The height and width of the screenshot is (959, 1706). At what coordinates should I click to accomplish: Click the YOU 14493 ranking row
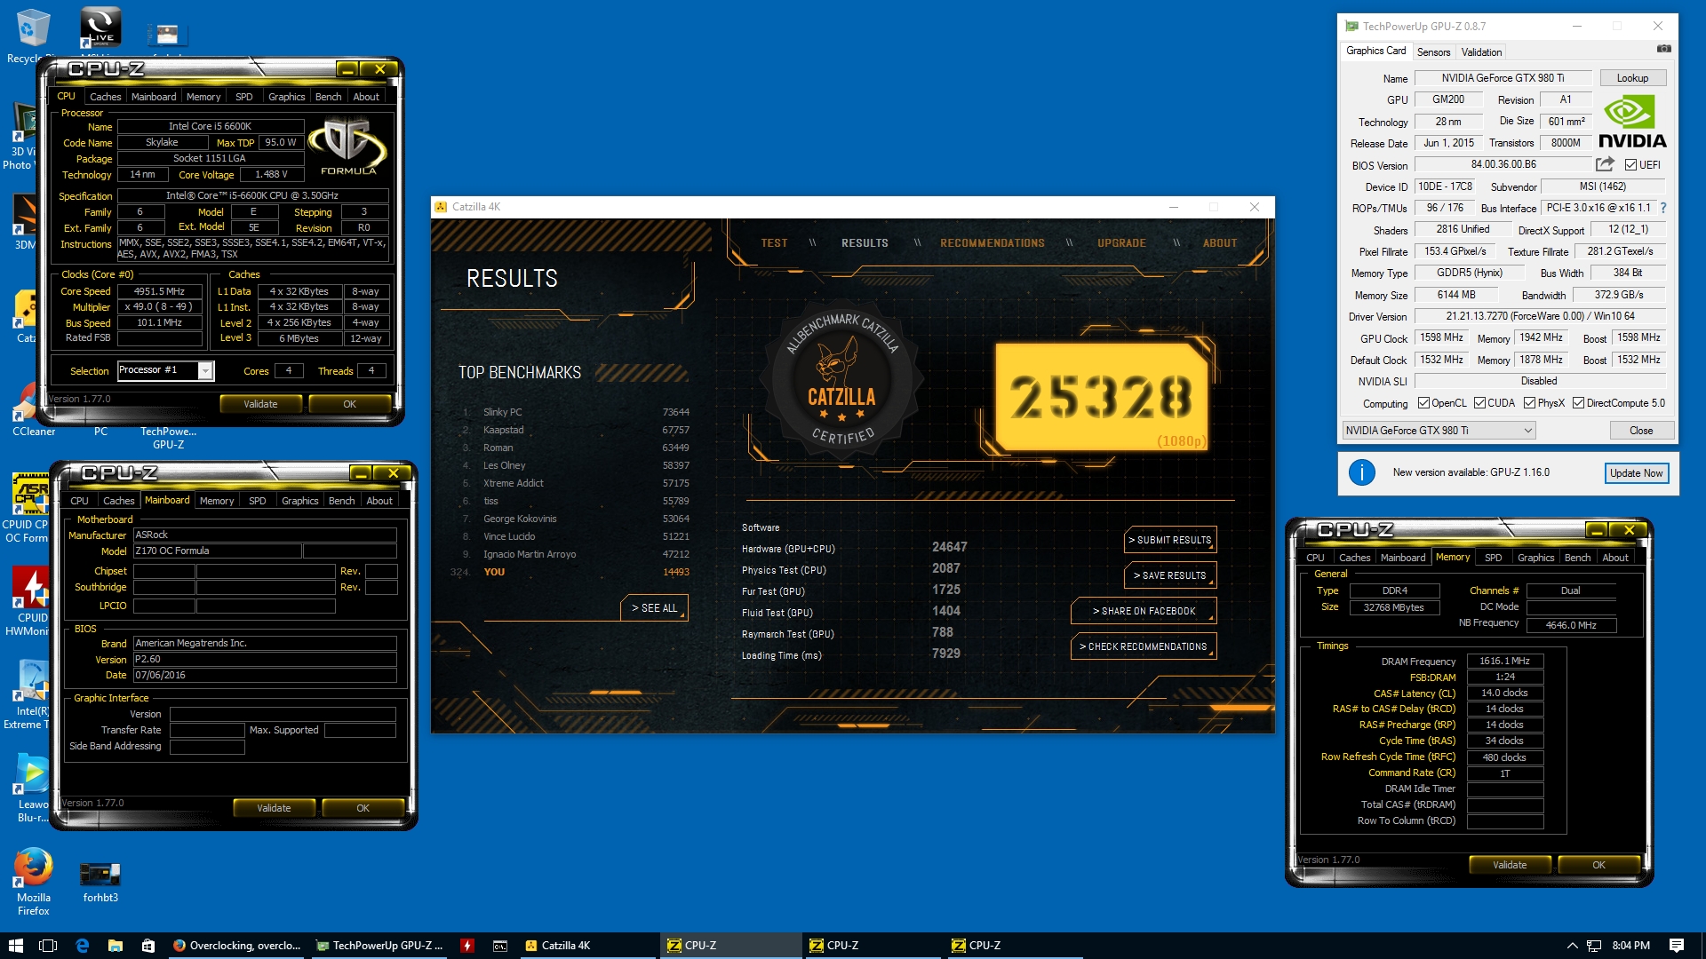(x=570, y=572)
